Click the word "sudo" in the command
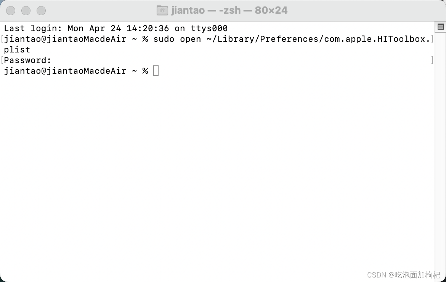Viewport: 446px width, 282px height. (164, 39)
